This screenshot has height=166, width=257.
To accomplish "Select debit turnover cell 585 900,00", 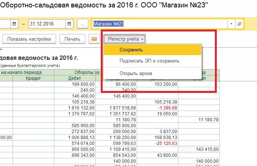I will [75, 125].
